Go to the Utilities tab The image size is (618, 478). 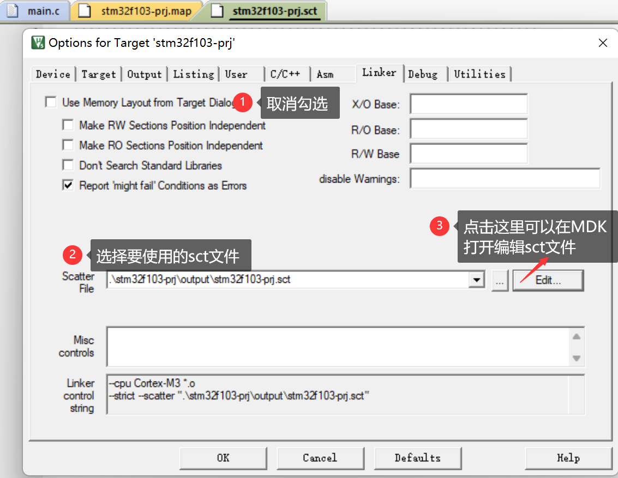(479, 74)
